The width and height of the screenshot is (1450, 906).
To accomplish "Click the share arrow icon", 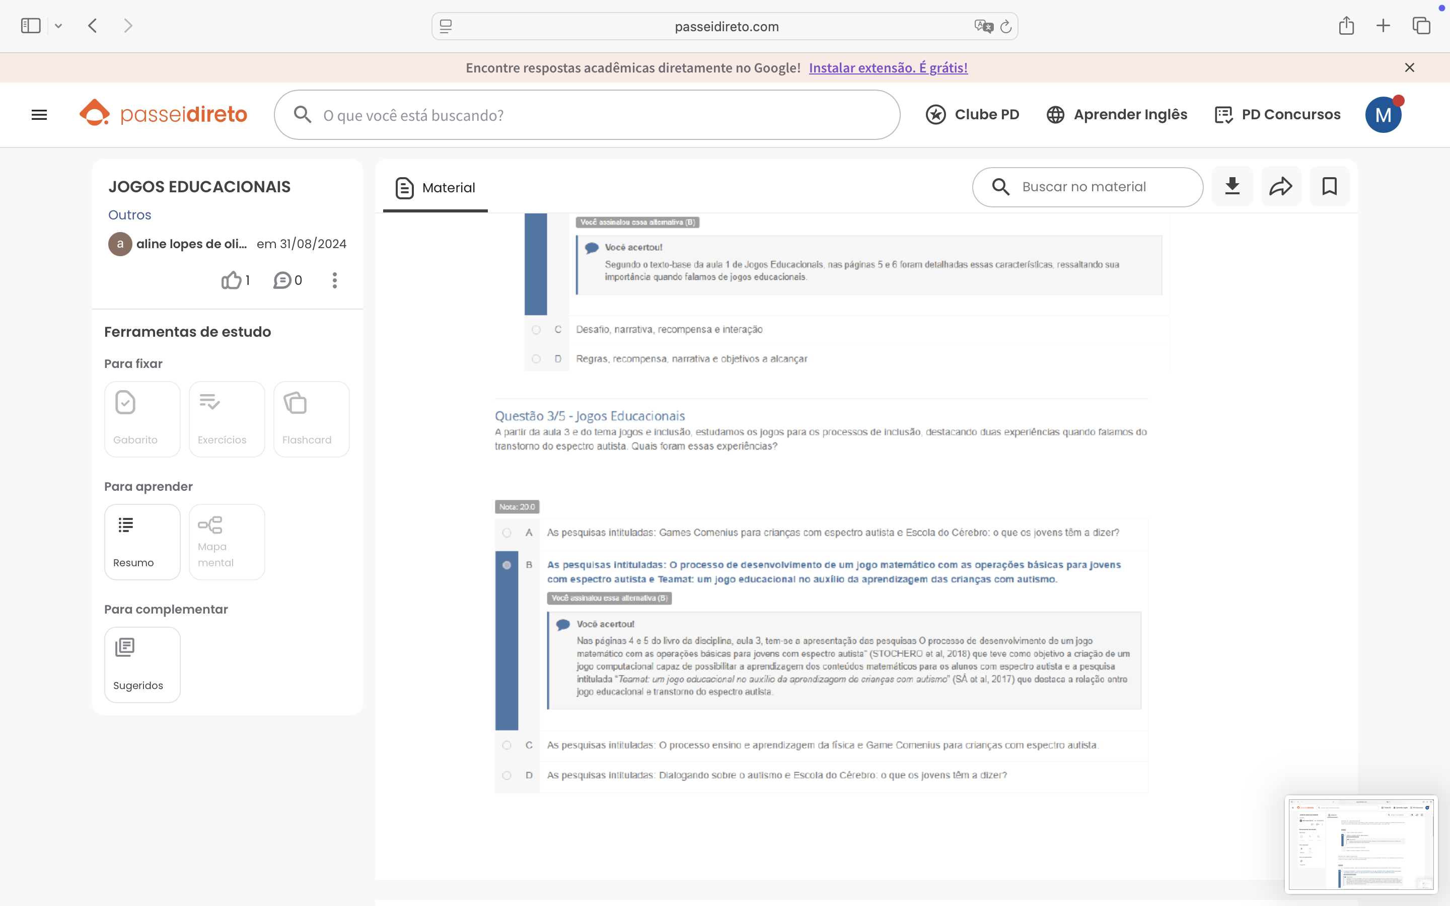I will coord(1280,186).
